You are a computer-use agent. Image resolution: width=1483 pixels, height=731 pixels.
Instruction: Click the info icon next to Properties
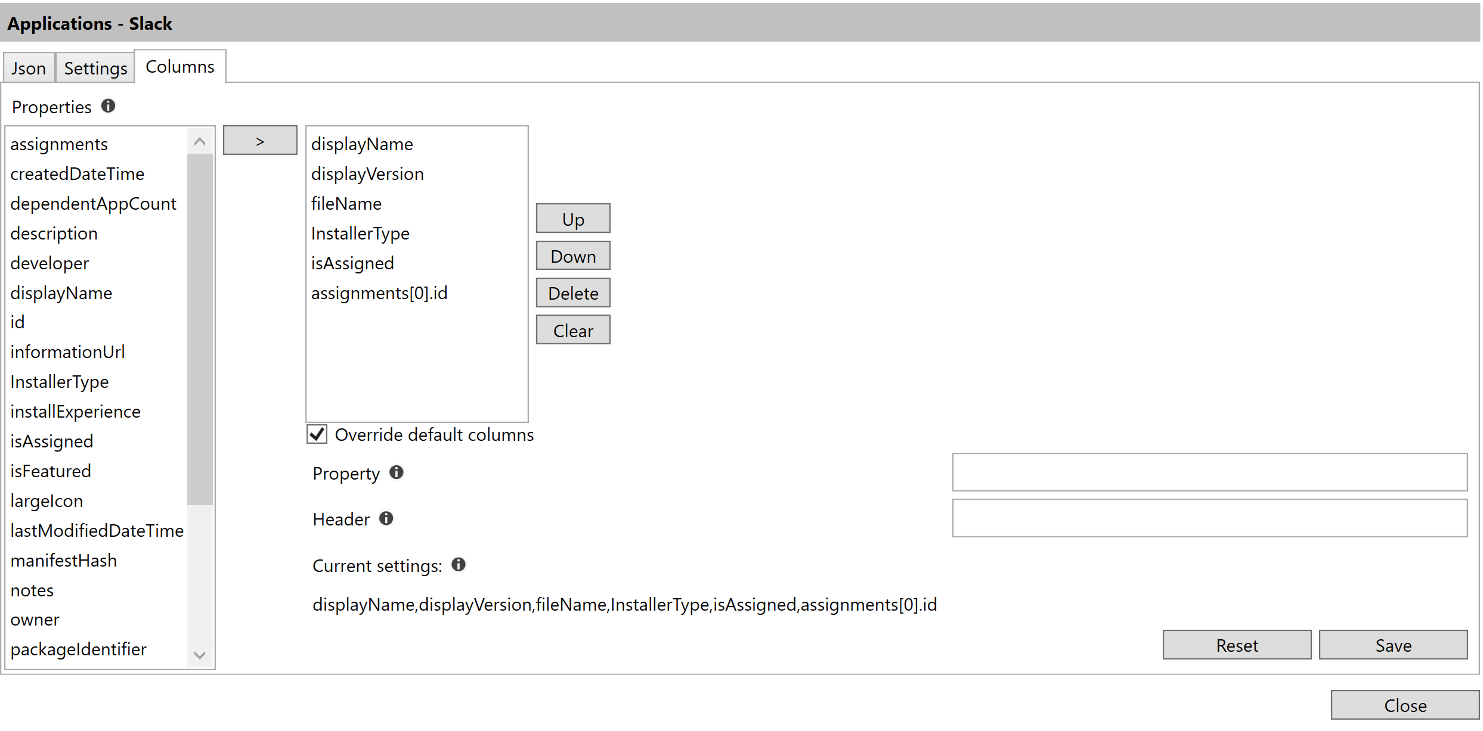click(x=108, y=105)
